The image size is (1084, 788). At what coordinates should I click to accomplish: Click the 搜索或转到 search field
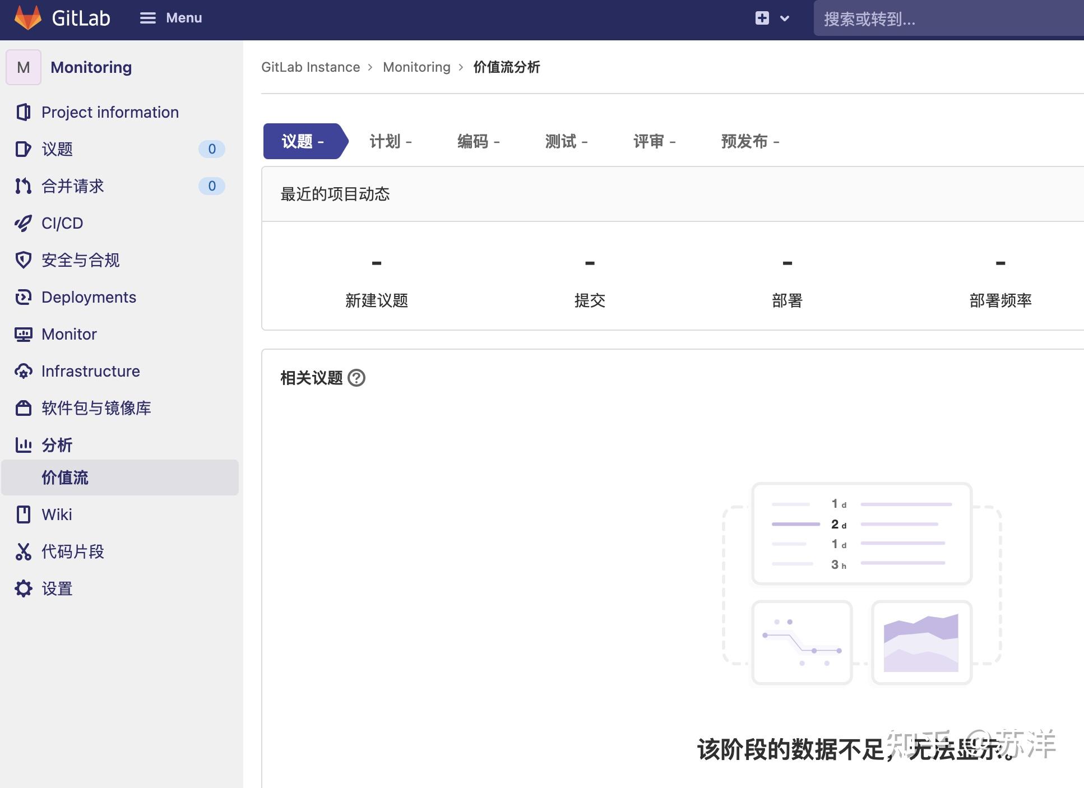(x=947, y=18)
